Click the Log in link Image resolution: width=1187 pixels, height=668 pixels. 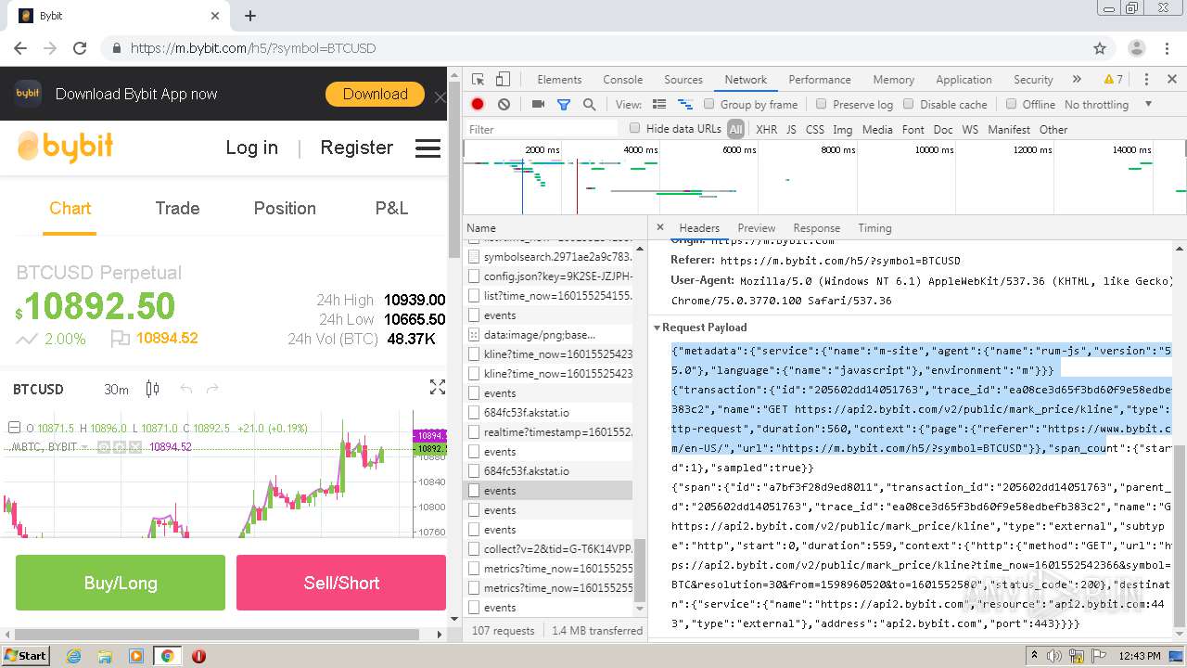click(251, 148)
